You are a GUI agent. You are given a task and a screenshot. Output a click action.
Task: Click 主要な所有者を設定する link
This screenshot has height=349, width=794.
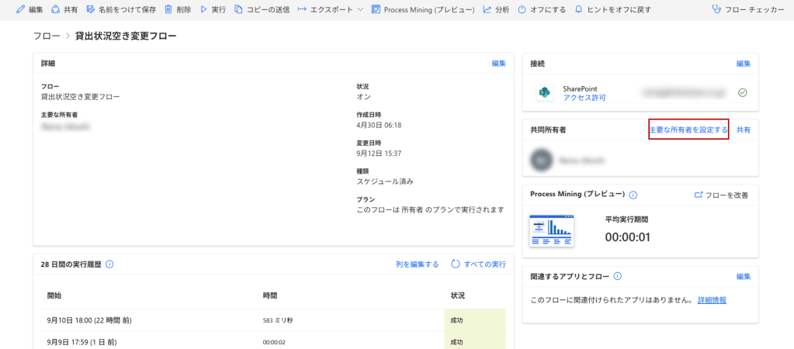(688, 130)
